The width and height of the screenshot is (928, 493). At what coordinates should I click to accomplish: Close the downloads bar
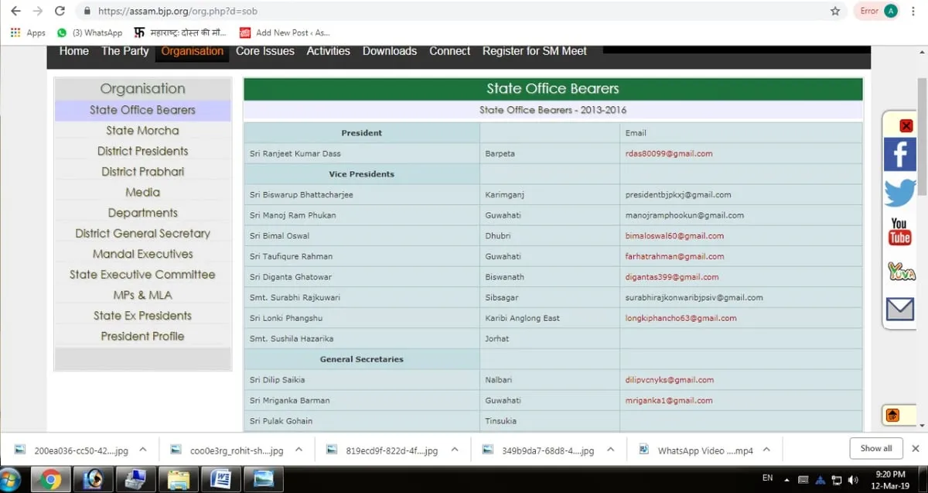click(x=916, y=448)
